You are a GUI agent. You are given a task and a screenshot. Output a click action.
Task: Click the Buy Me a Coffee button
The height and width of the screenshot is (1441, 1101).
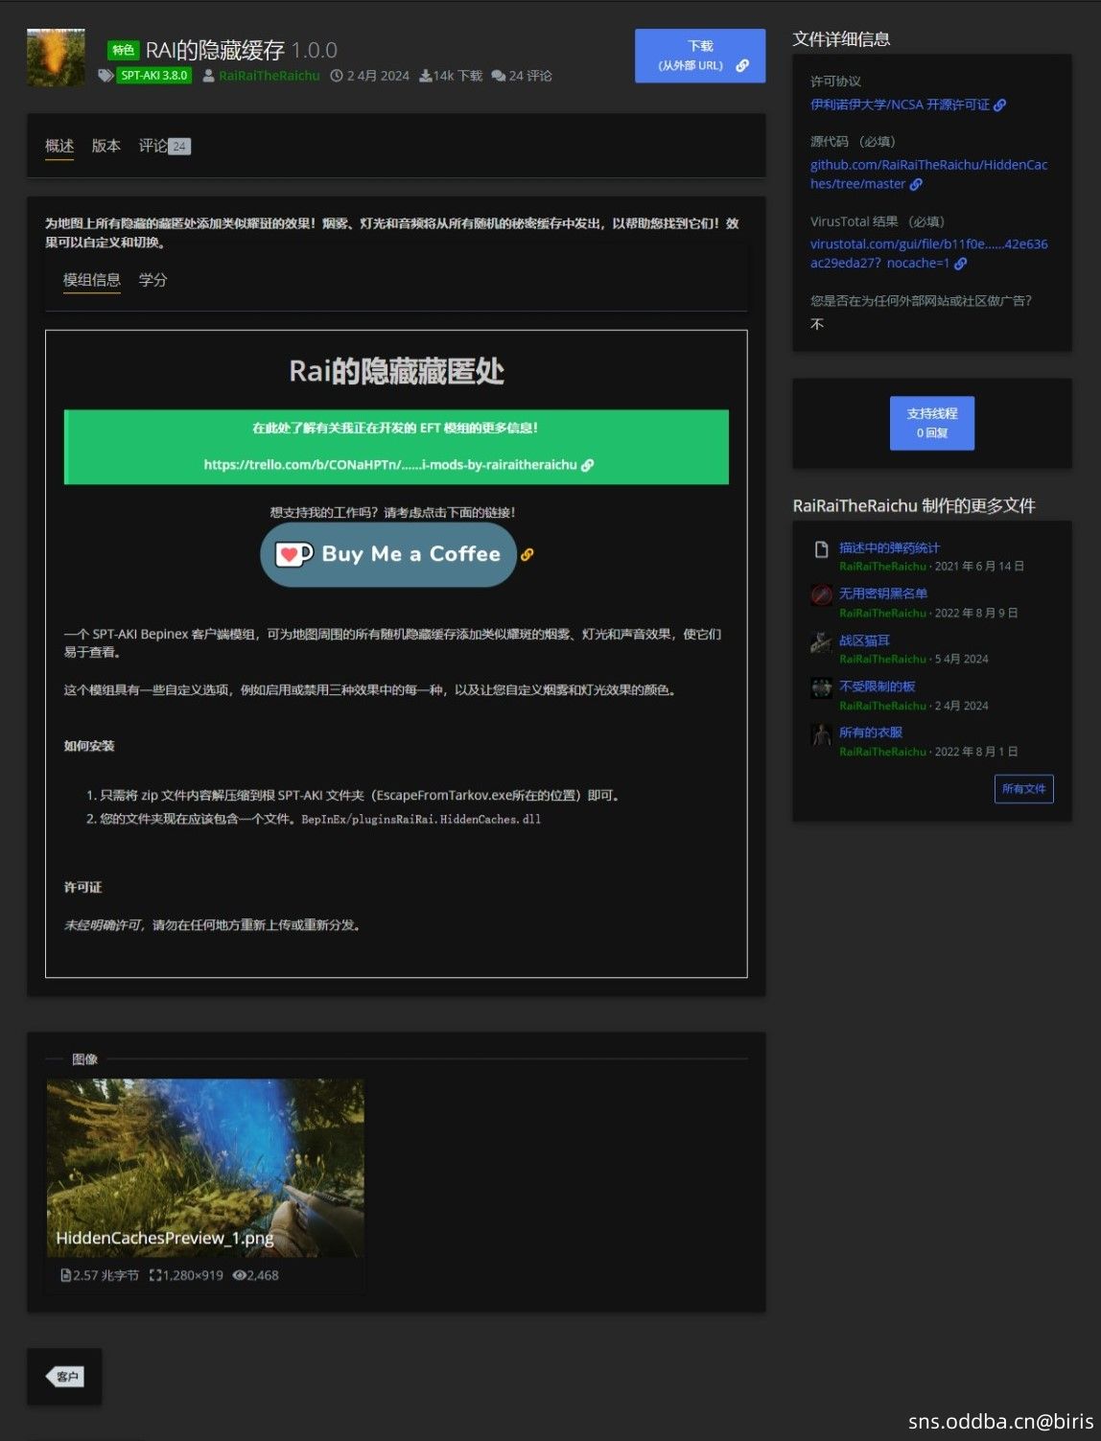388,554
